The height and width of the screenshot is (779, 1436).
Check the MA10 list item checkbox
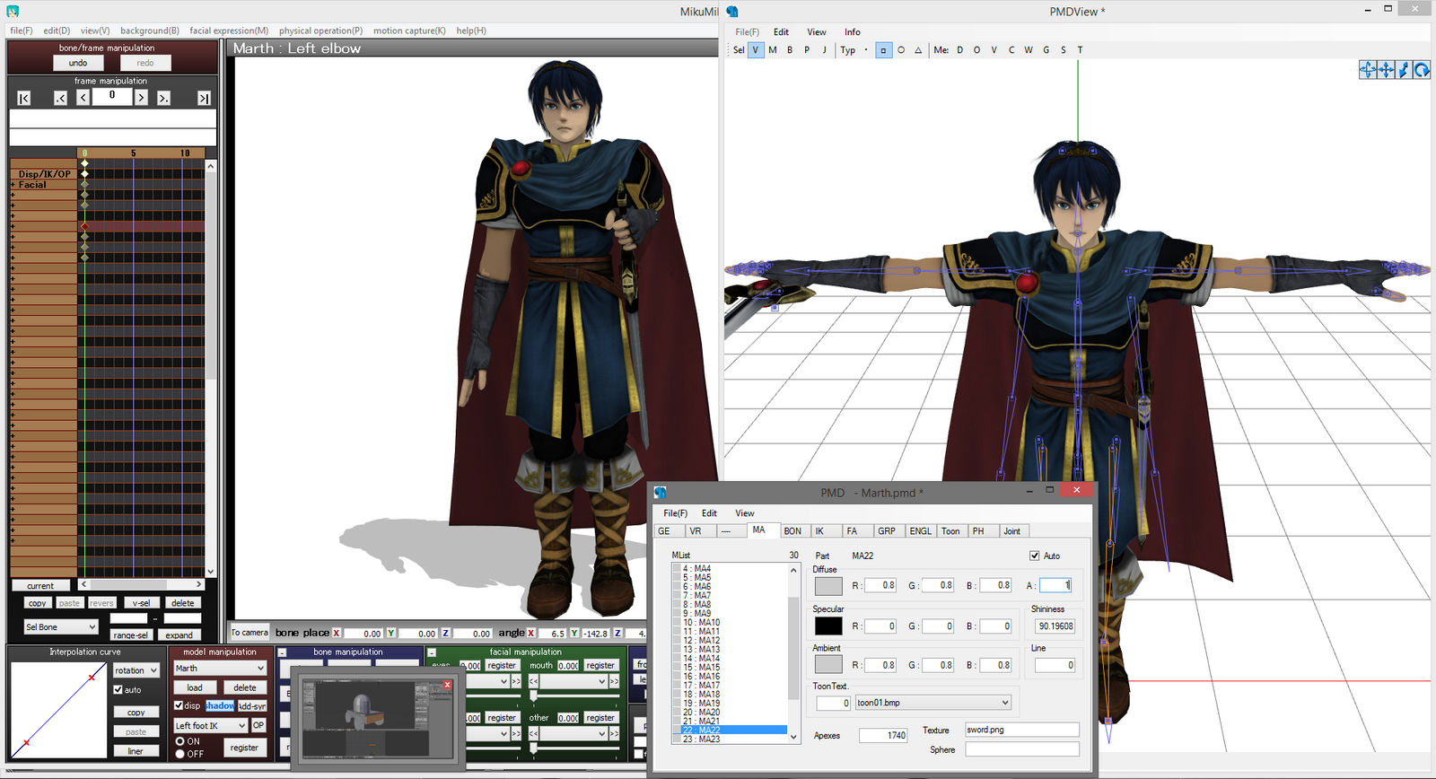click(677, 622)
